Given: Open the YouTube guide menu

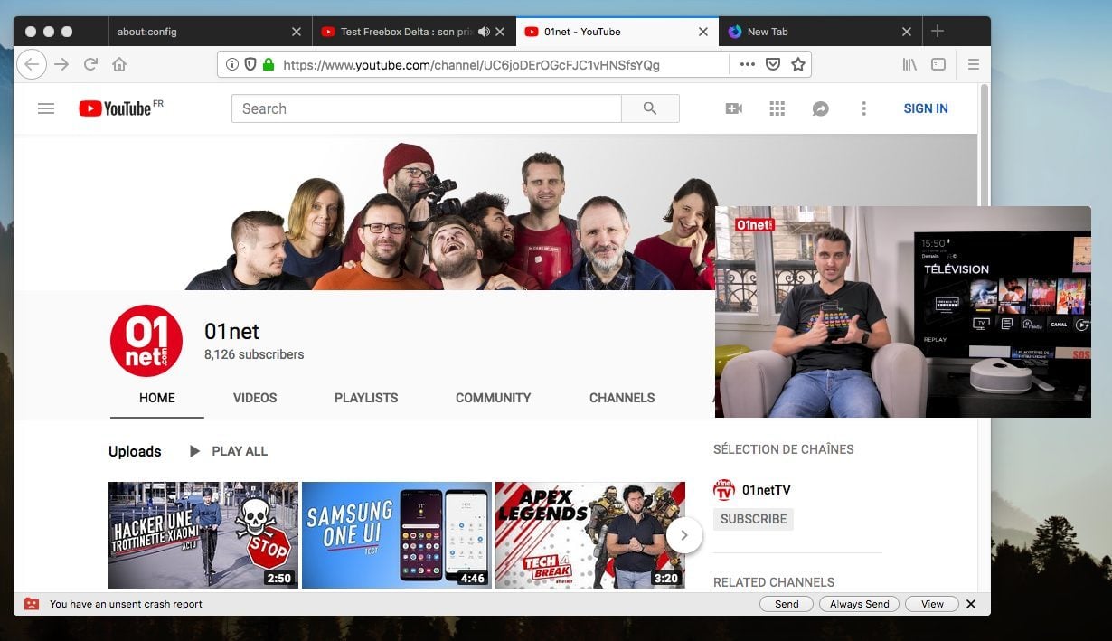Looking at the screenshot, I should (46, 108).
